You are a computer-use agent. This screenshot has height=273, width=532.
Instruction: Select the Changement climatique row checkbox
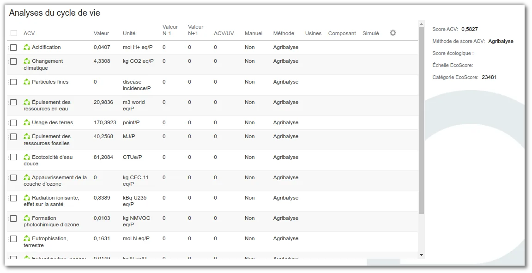tap(13, 61)
